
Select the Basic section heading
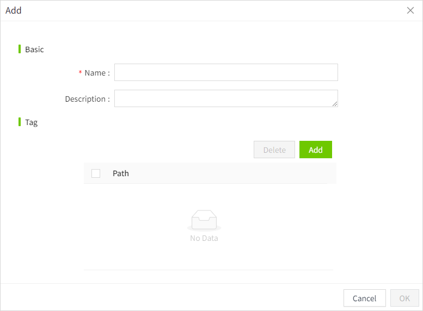34,49
